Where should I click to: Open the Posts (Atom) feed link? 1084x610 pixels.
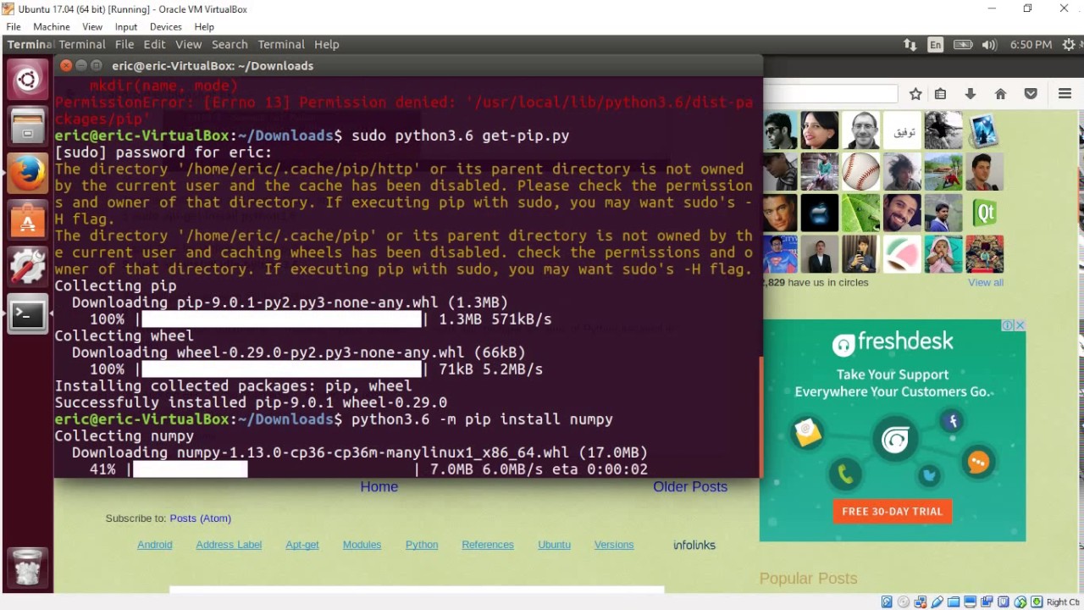pos(200,518)
